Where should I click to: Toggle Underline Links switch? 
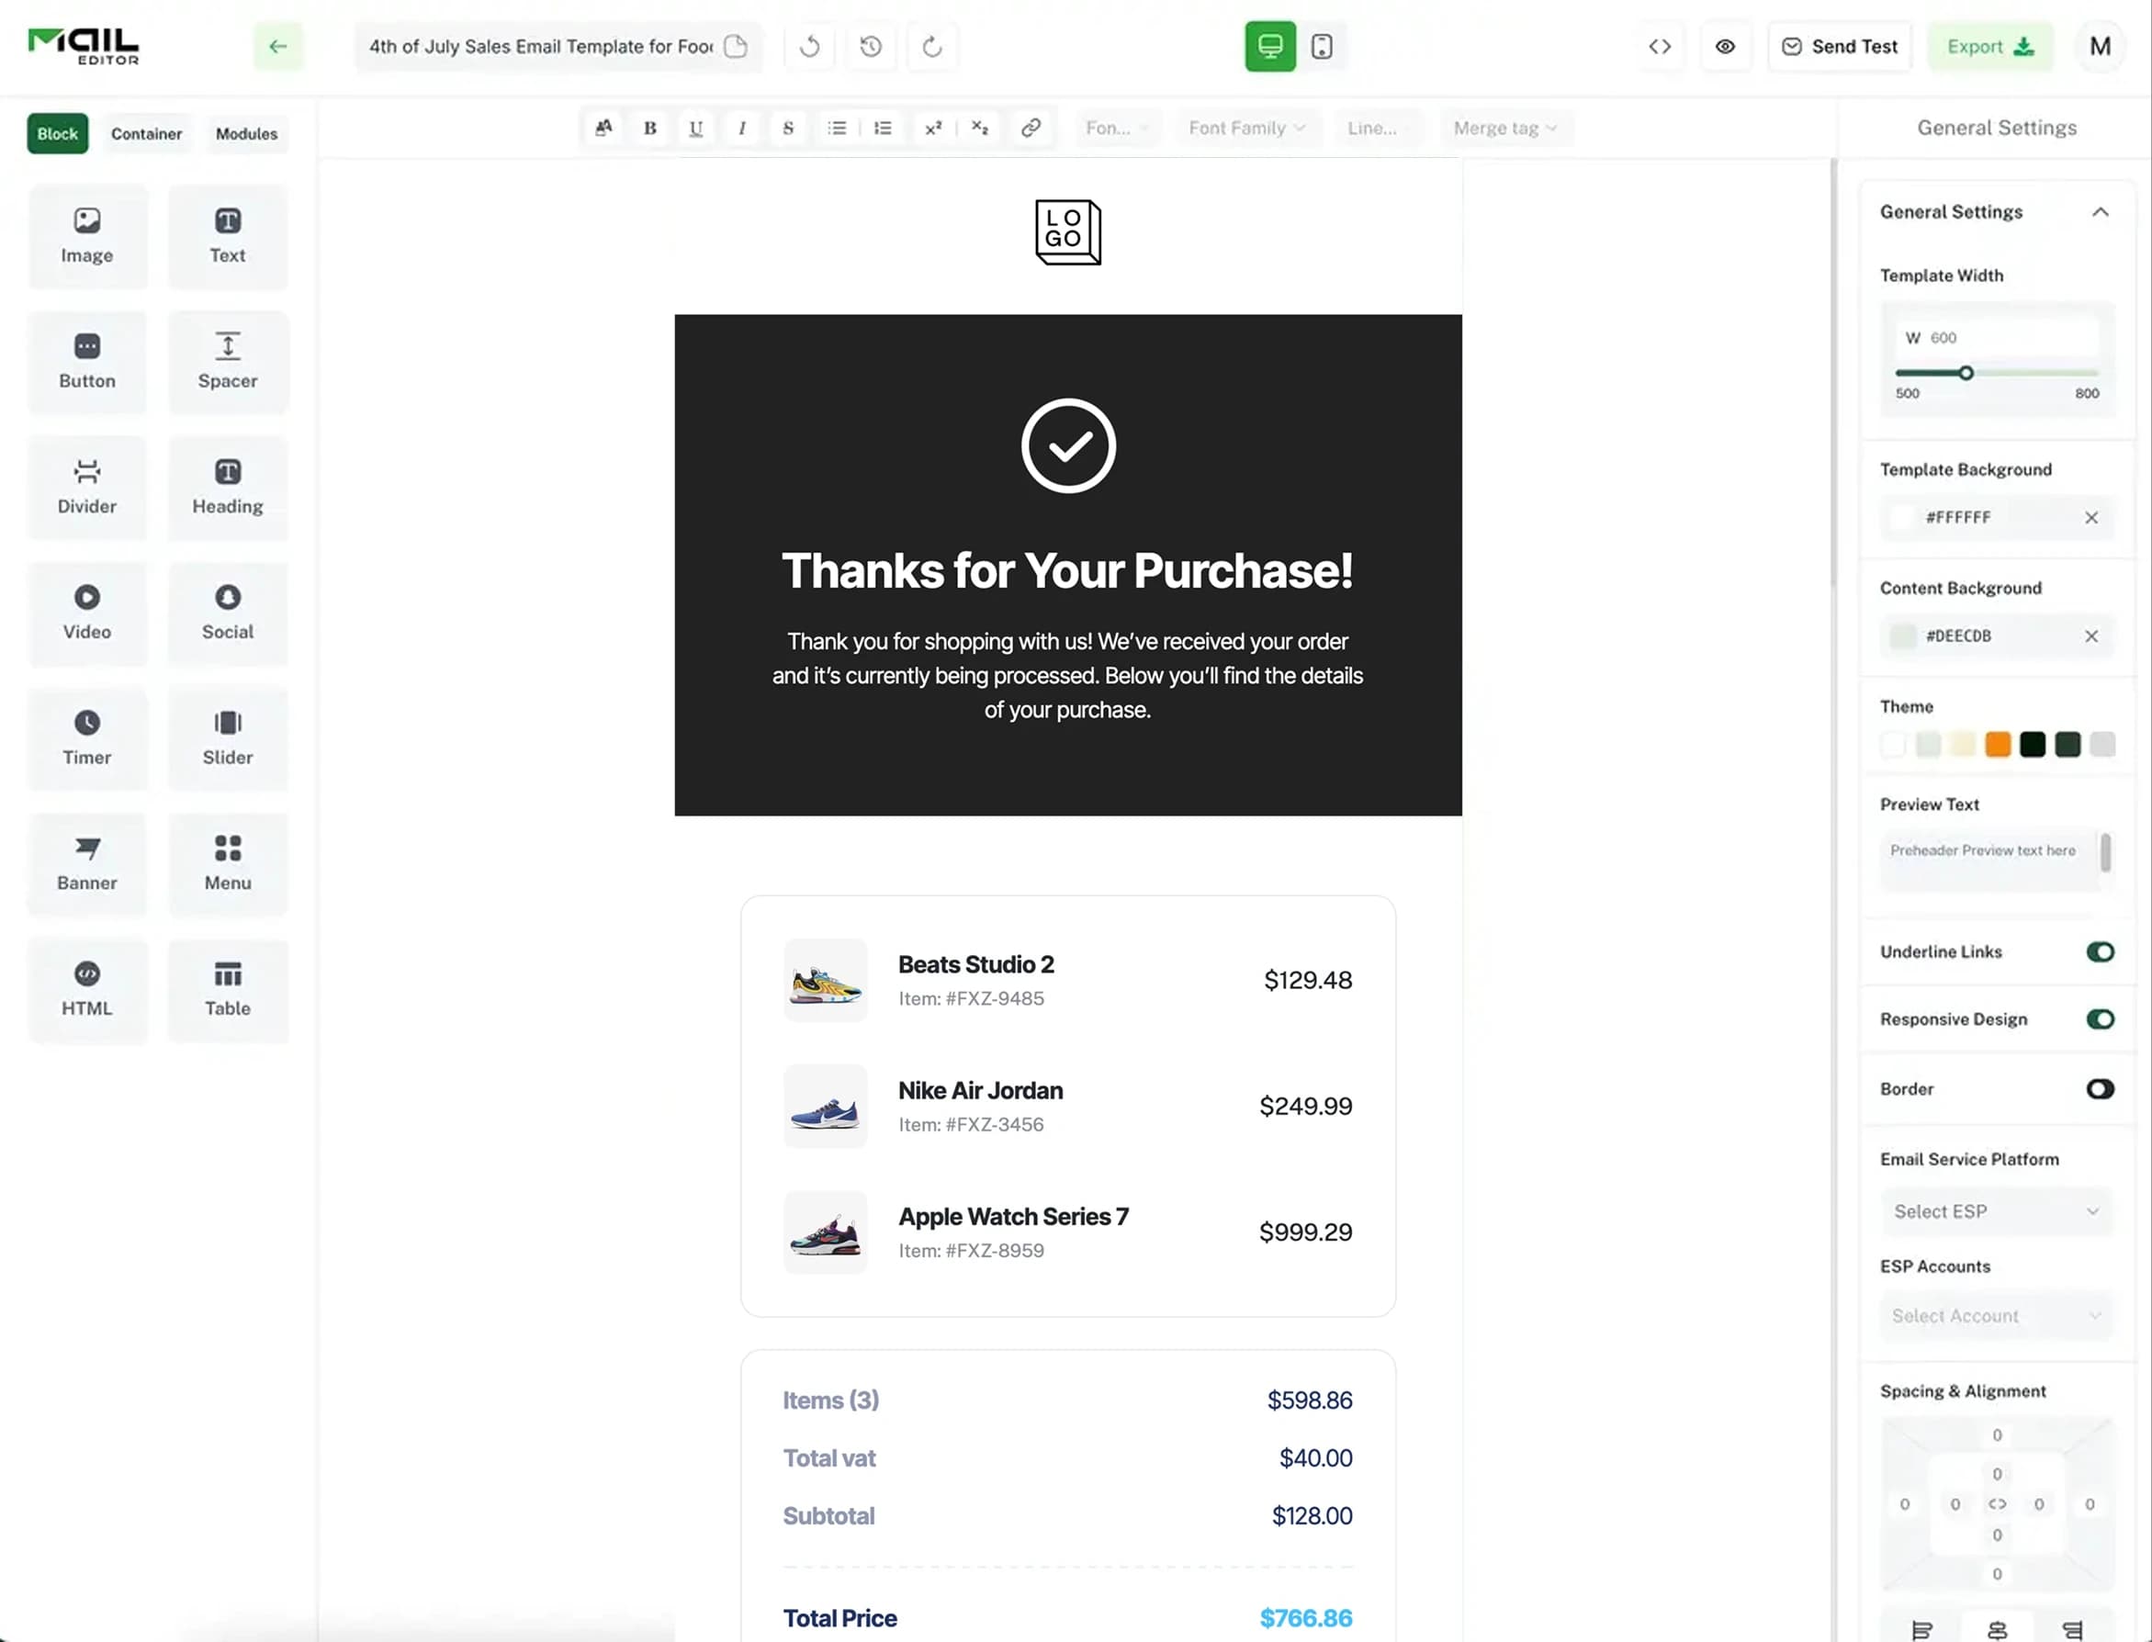point(2100,952)
